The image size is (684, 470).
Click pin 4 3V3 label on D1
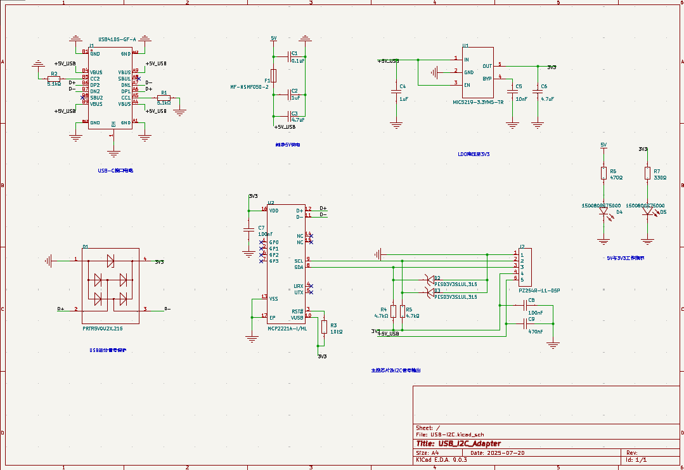tap(159, 263)
